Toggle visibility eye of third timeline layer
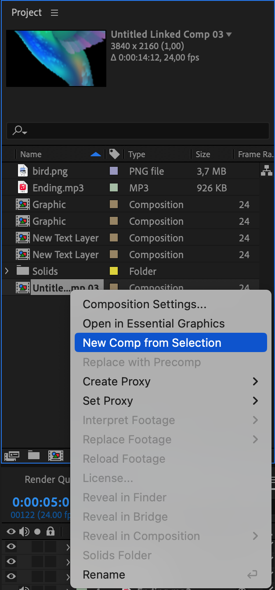Image resolution: width=275 pixels, height=590 pixels. pos(11,576)
